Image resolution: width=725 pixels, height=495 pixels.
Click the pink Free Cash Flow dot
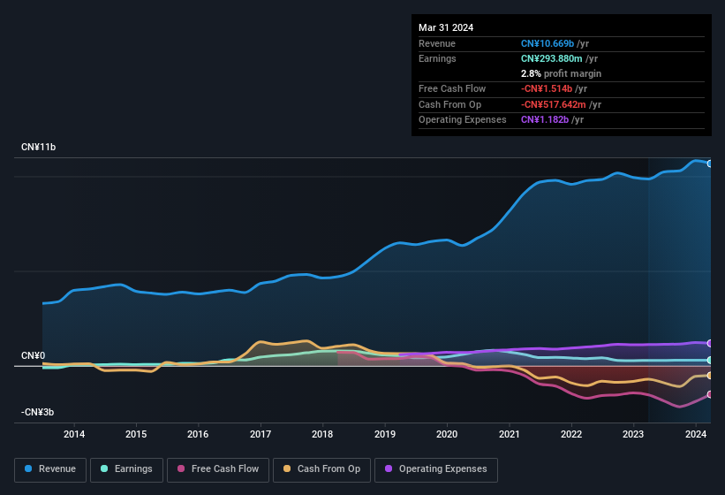(182, 469)
